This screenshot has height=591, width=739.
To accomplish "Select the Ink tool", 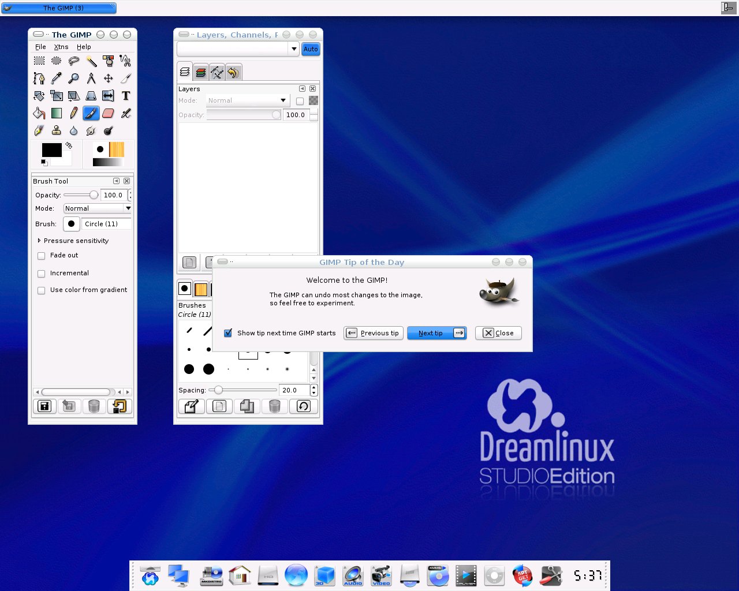I will (39, 130).
